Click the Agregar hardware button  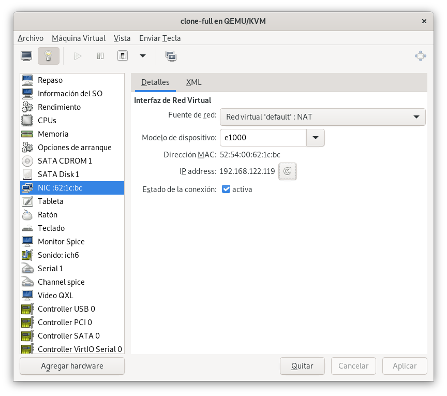tap(72, 366)
